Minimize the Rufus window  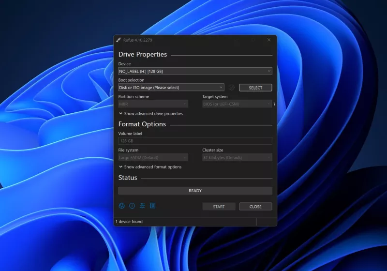(237, 40)
